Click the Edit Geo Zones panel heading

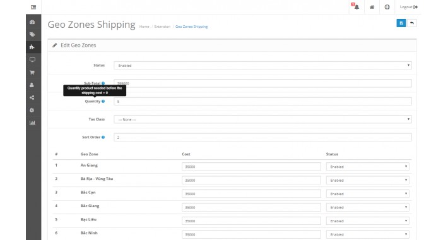coord(78,45)
